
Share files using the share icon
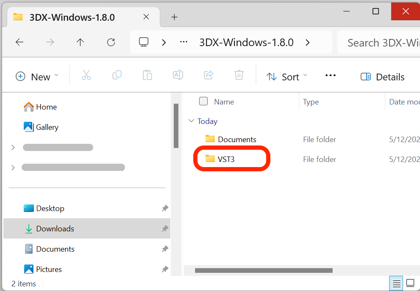point(209,75)
